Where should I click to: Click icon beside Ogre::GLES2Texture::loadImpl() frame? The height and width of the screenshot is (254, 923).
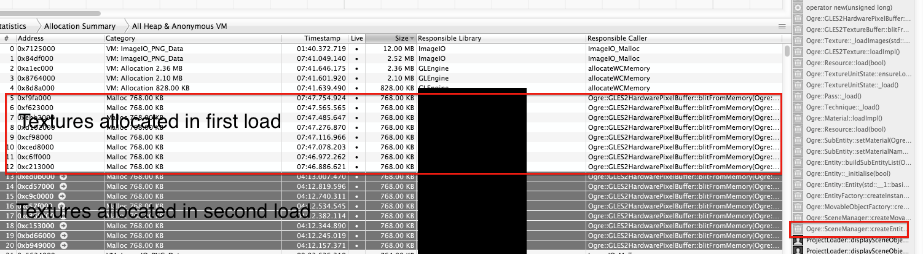click(x=798, y=52)
